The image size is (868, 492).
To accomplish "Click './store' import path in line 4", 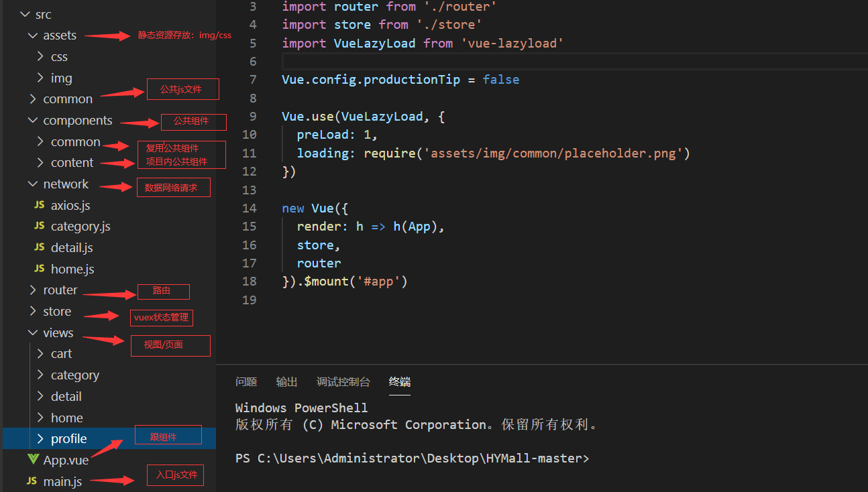I will [x=449, y=25].
